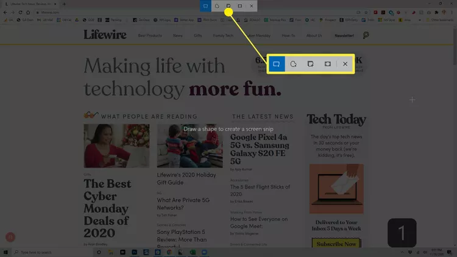Click the taskbar search box
The height and width of the screenshot is (257, 457).
[52, 252]
